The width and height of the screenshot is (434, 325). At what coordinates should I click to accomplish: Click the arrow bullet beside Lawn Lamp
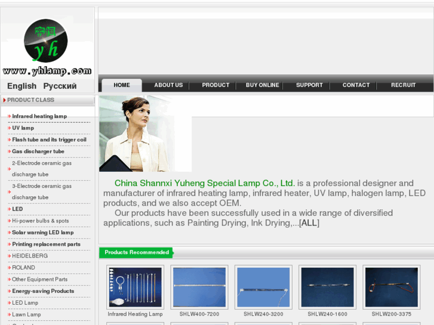click(x=10, y=314)
